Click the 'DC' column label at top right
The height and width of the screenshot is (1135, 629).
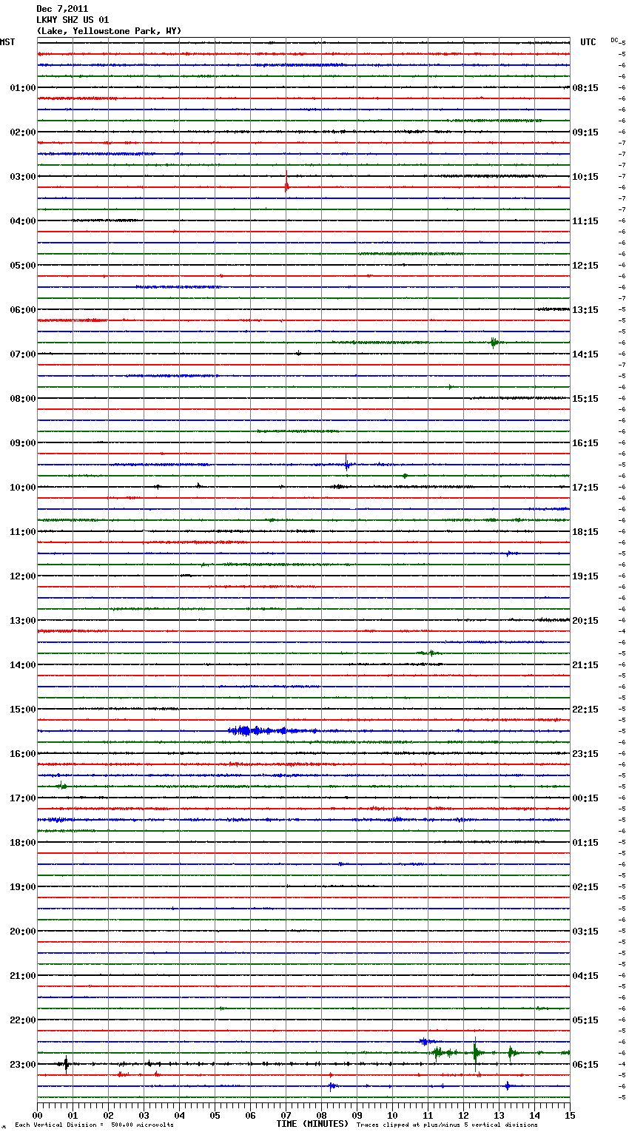tap(614, 40)
